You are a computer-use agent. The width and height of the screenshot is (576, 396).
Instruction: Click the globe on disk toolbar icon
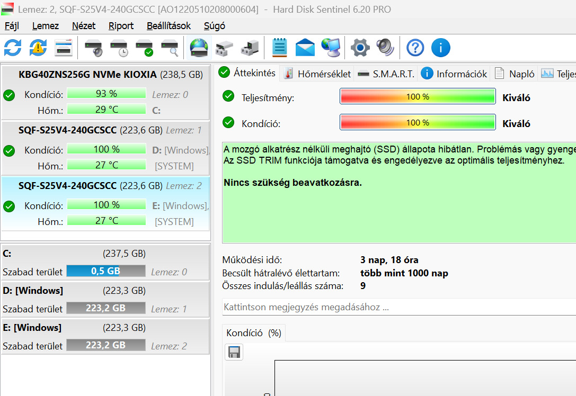pos(199,48)
